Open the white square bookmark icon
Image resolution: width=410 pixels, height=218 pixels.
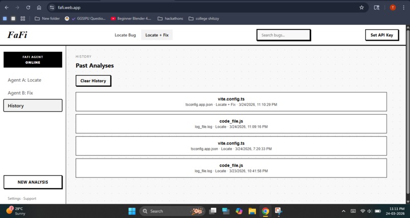[13, 18]
